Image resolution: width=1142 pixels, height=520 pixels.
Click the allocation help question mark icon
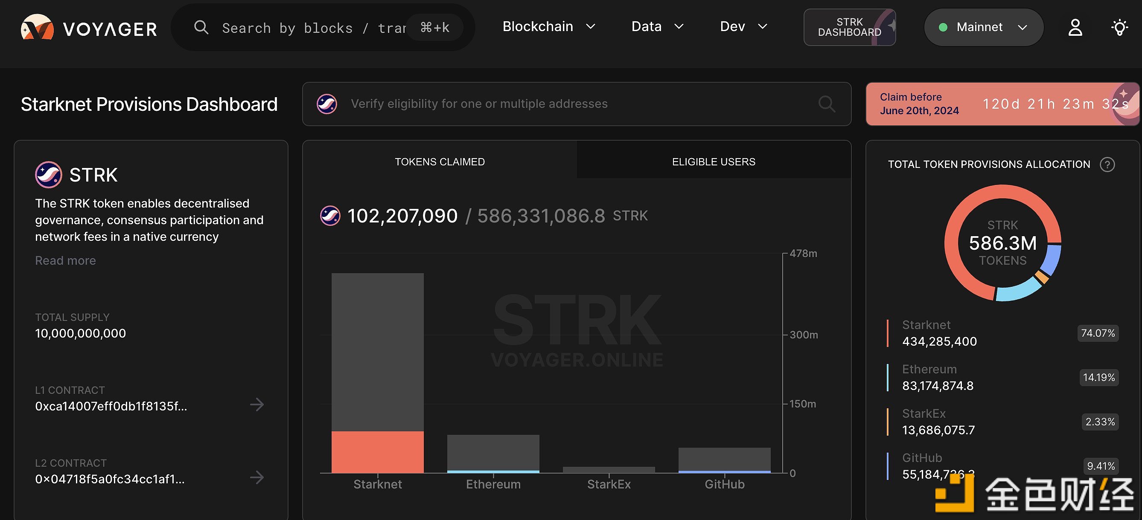click(1107, 165)
